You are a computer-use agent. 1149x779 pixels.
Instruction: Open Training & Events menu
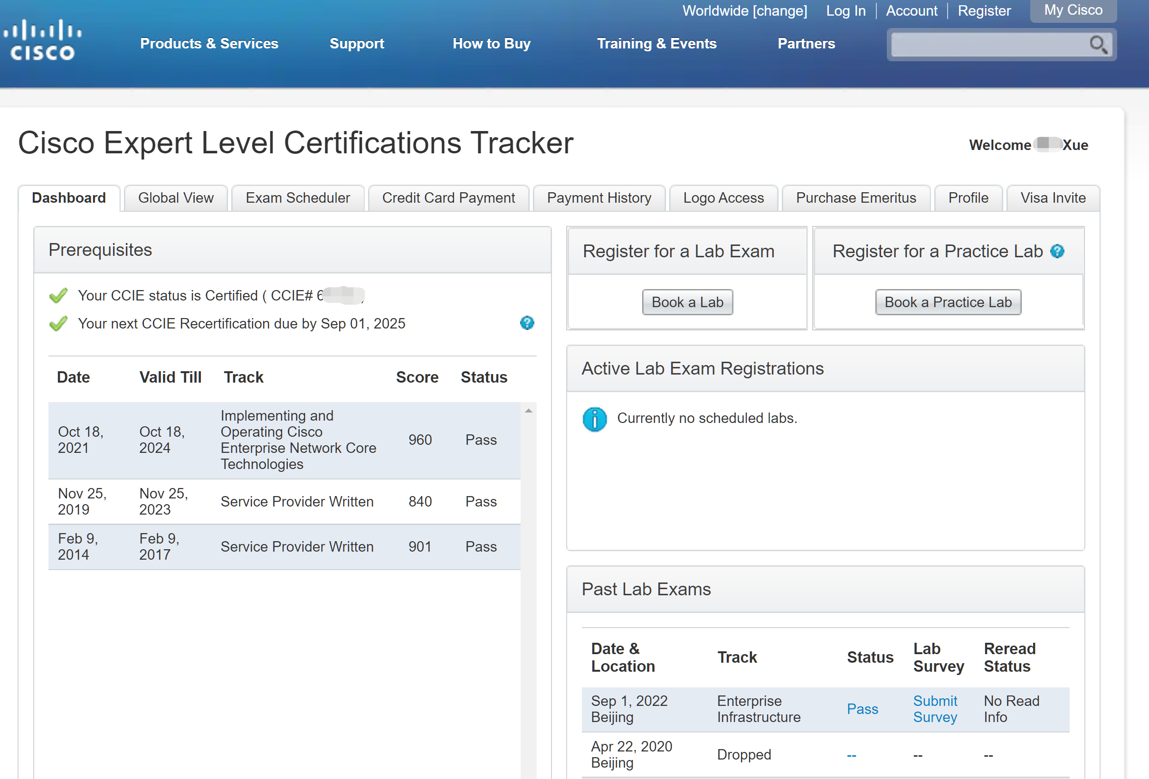pos(656,44)
